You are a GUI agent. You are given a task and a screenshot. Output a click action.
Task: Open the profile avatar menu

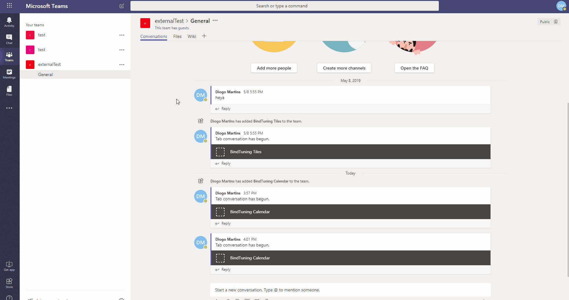tap(561, 6)
